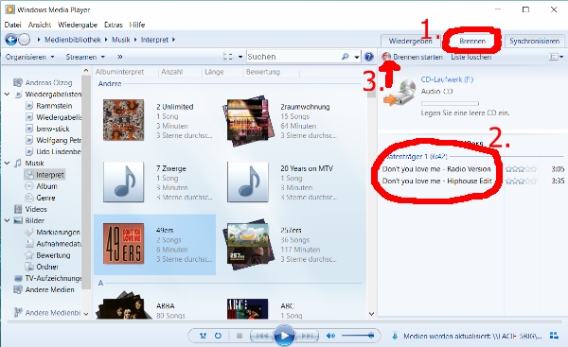Open the Organisieren dropdown
The height and width of the screenshot is (347, 568).
click(29, 57)
